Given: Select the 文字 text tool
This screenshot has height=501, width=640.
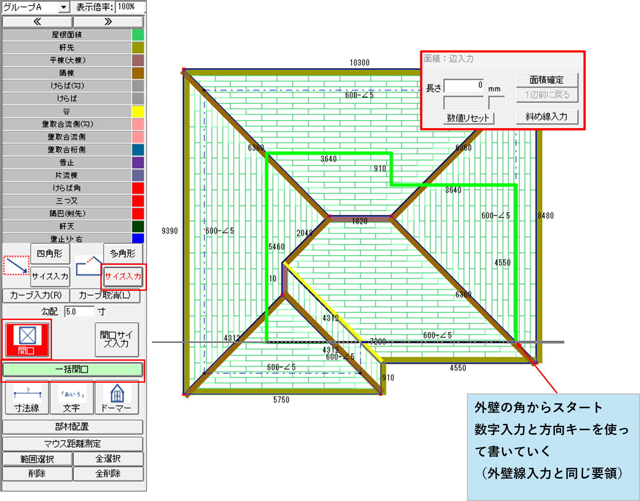Looking at the screenshot, I should pyautogui.click(x=72, y=397).
